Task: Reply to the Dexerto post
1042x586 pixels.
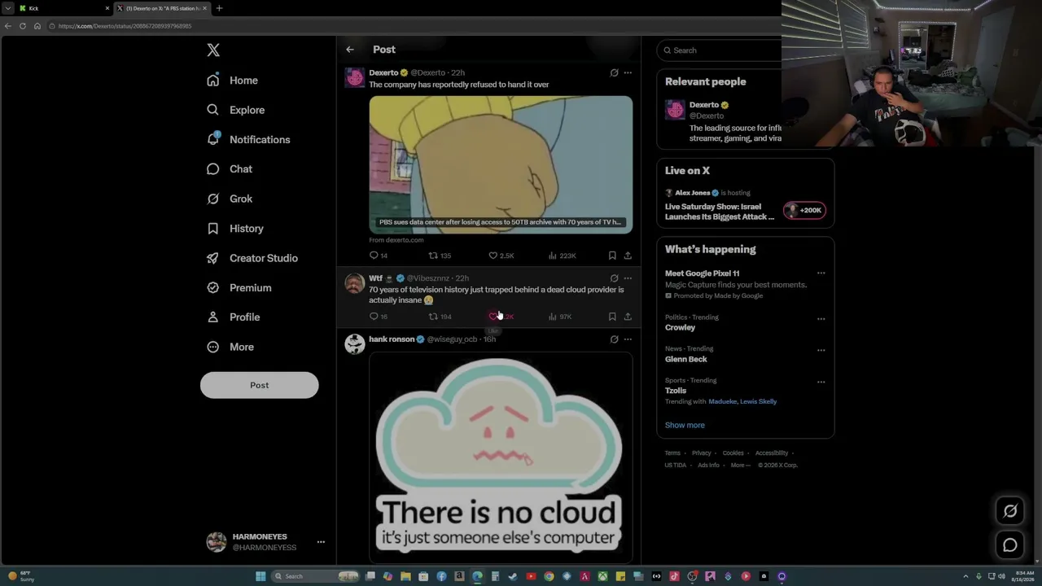Action: 379,256
